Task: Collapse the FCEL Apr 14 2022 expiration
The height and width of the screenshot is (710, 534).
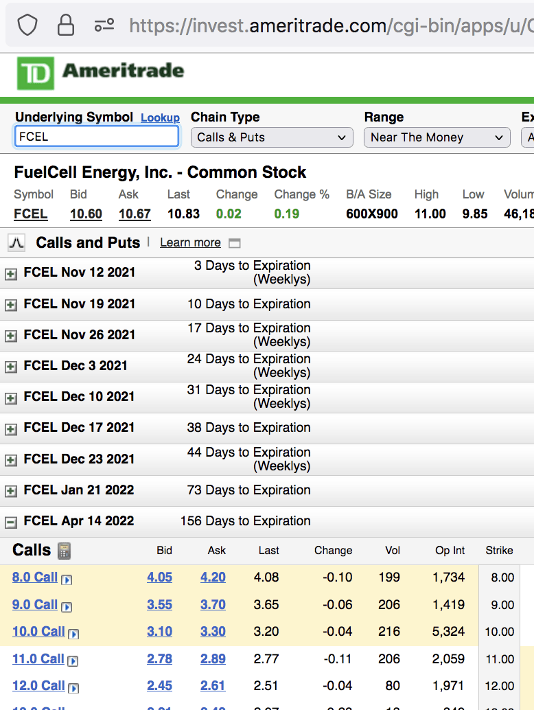Action: [x=11, y=523]
